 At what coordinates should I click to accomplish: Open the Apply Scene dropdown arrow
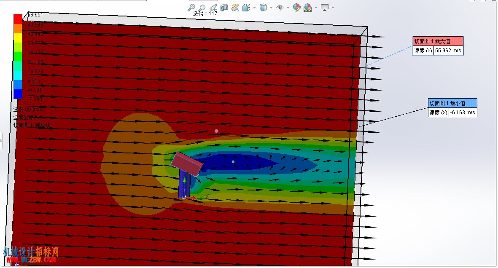coord(316,8)
